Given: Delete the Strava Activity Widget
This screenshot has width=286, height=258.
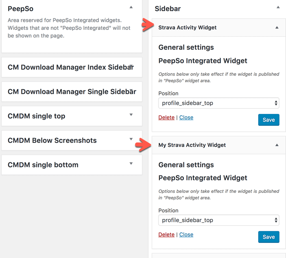Looking at the screenshot, I should (x=166, y=118).
